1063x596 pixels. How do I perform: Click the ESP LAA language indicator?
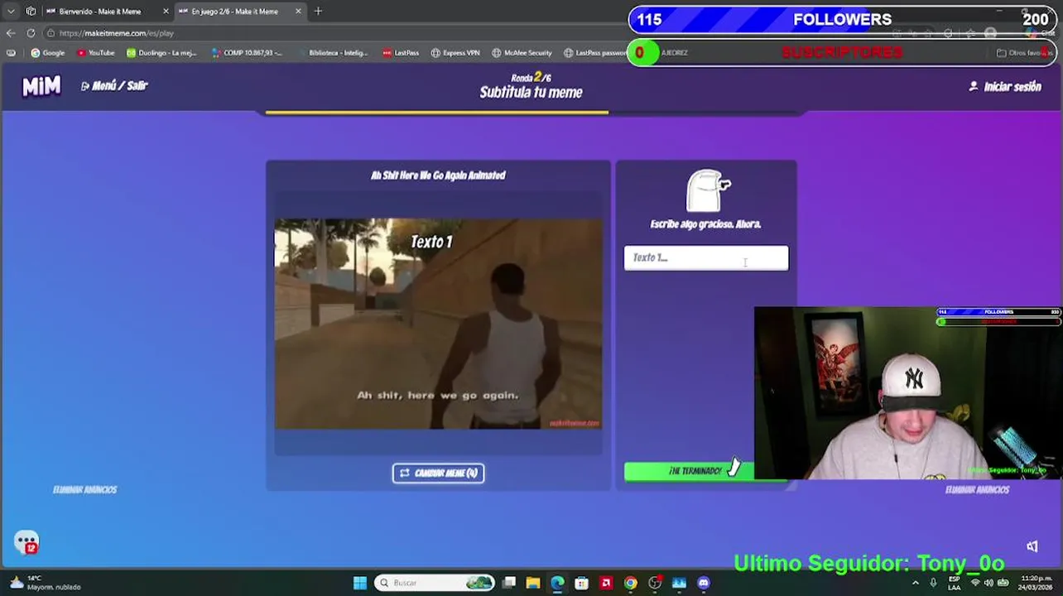point(955,583)
